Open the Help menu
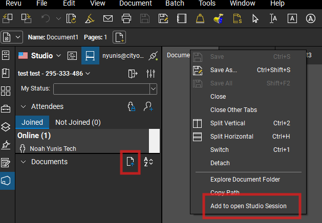The width and height of the screenshot is (322, 223). click(277, 3)
